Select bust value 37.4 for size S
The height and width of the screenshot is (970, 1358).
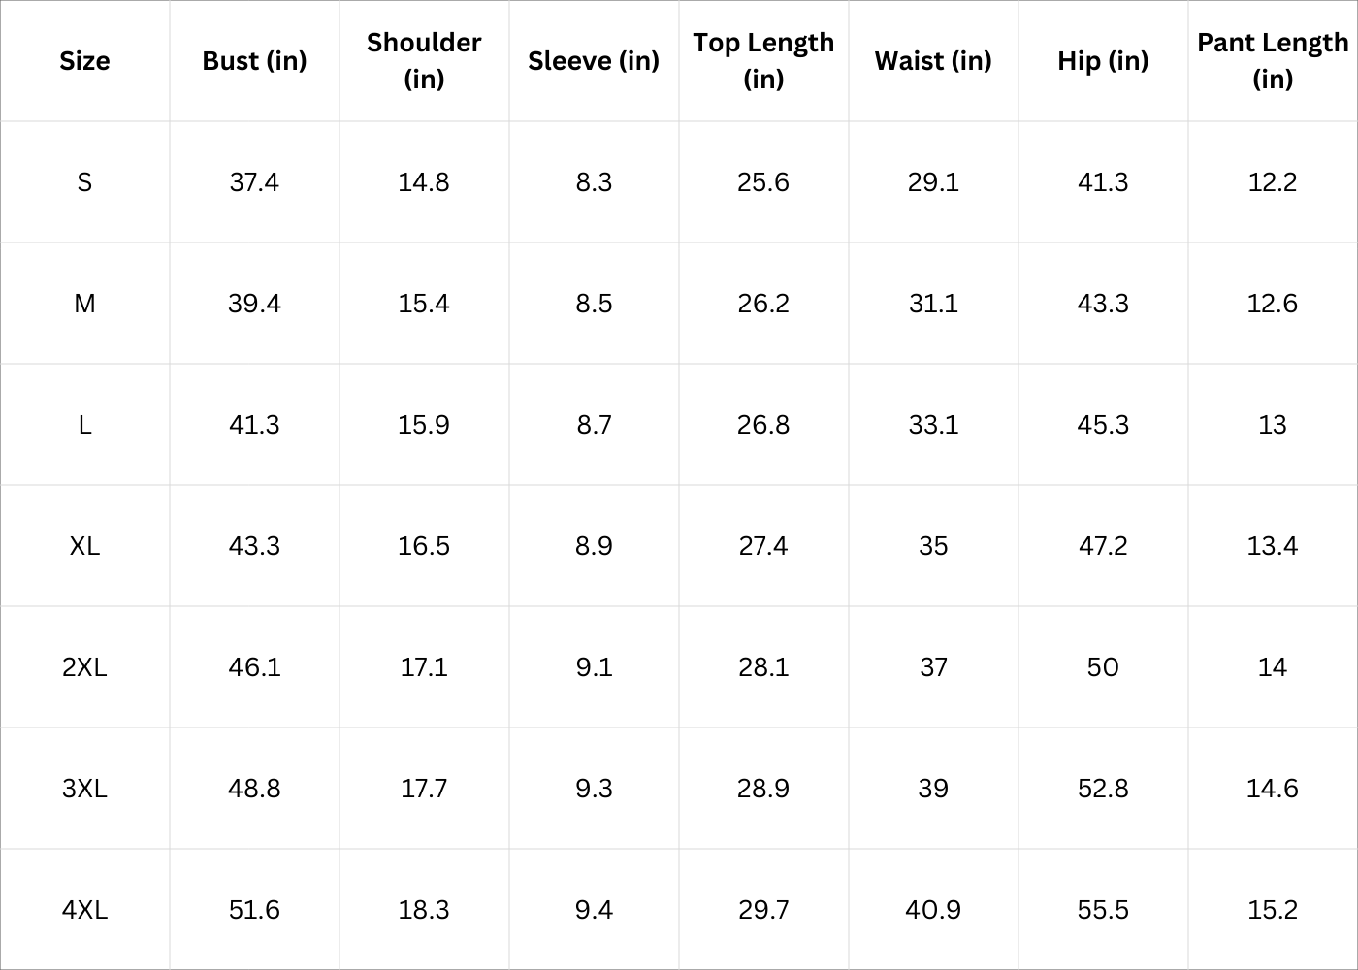254,182
